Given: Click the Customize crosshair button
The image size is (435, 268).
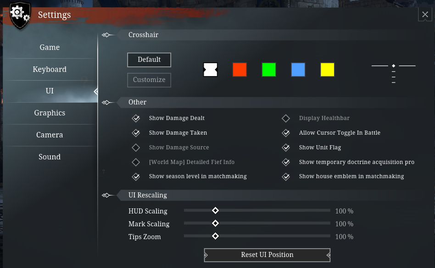Looking at the screenshot, I should 149,80.
